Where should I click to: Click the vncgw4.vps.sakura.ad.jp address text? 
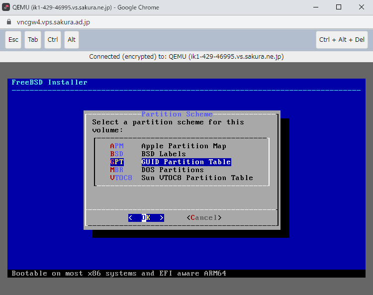53,22
